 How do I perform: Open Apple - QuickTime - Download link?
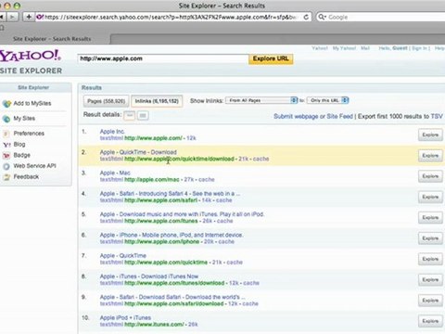pyautogui.click(x=138, y=152)
